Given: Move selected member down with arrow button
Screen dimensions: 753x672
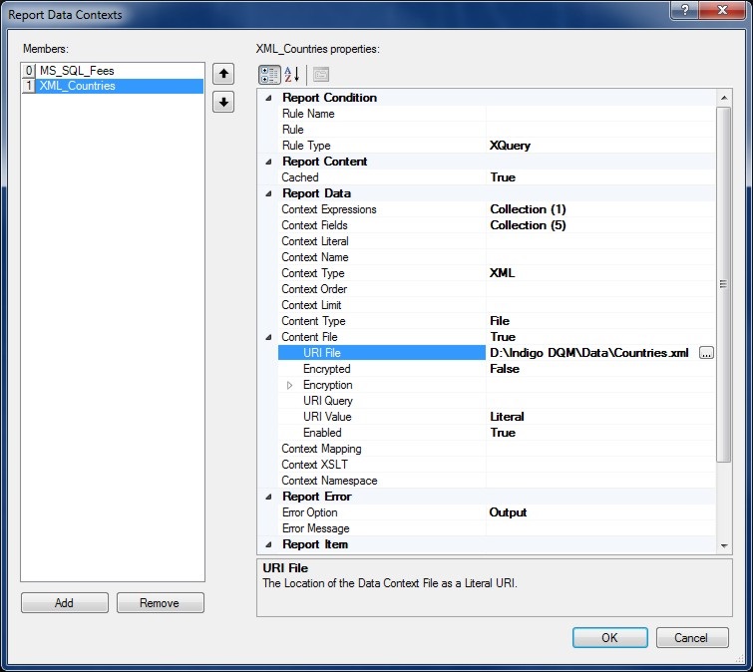Looking at the screenshot, I should [223, 102].
